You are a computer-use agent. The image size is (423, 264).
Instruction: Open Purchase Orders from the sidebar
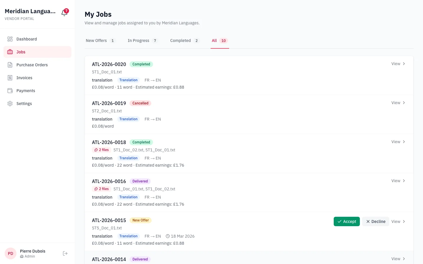pyautogui.click(x=32, y=65)
